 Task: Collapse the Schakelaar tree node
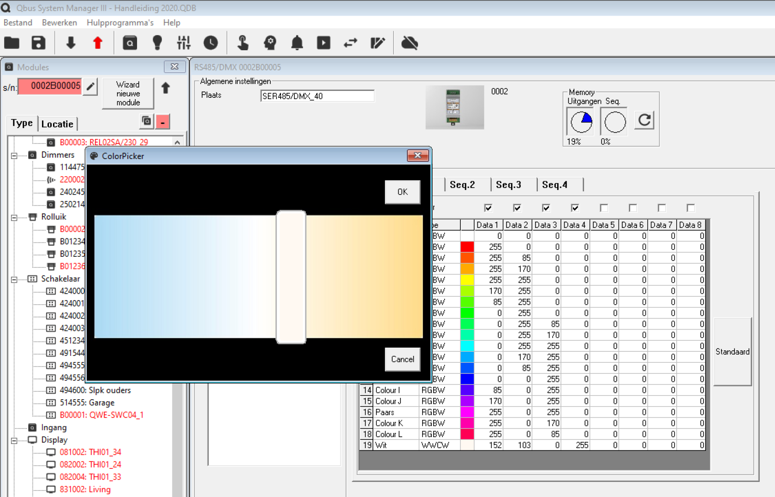pos(14,279)
